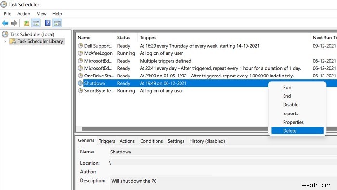Click the Location field showing a backslash

(223, 163)
